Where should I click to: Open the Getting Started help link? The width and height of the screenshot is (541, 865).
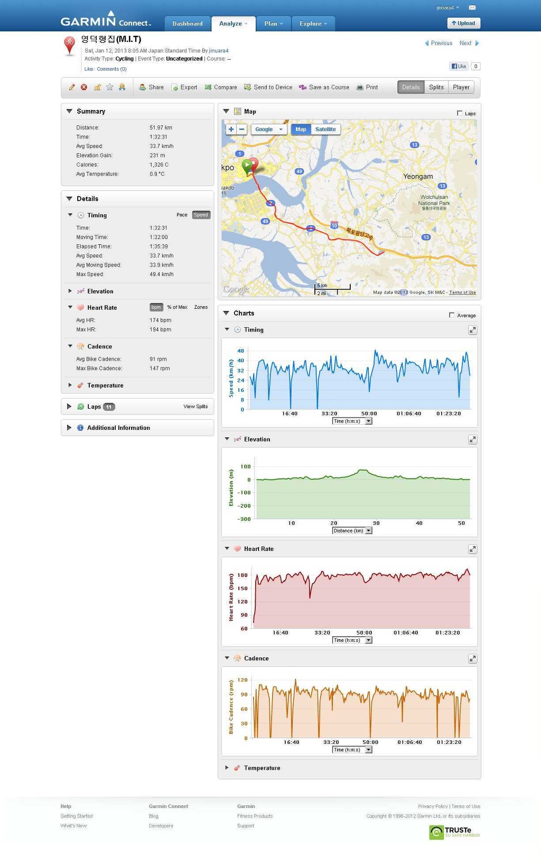tap(77, 816)
